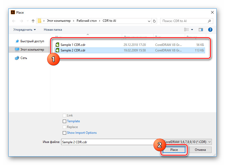Click the 113 КБ size cell
Image resolution: width=225 pixels, height=165 pixels.
[199, 50]
